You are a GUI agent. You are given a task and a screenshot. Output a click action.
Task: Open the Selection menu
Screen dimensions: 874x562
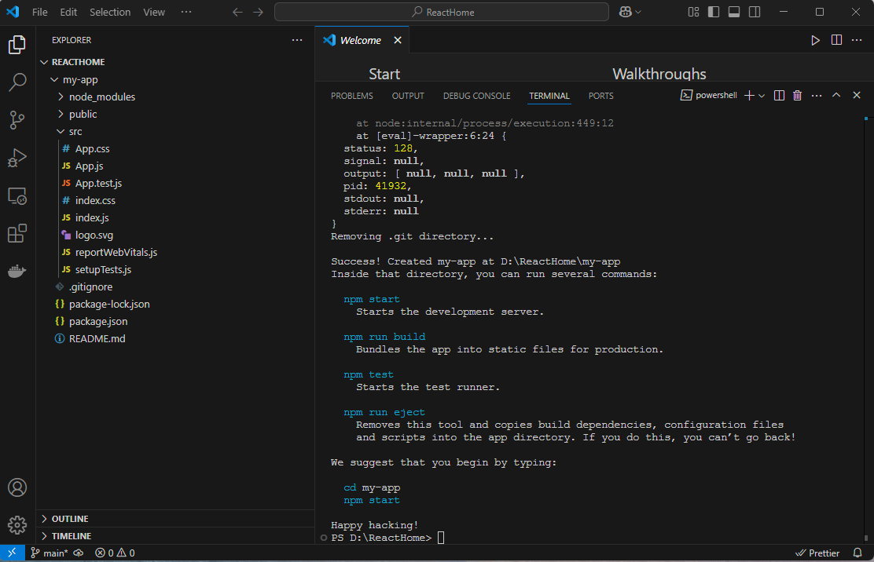tap(110, 13)
